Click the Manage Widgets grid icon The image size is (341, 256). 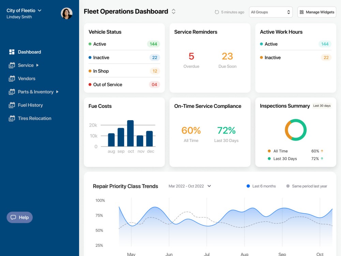pos(302,12)
